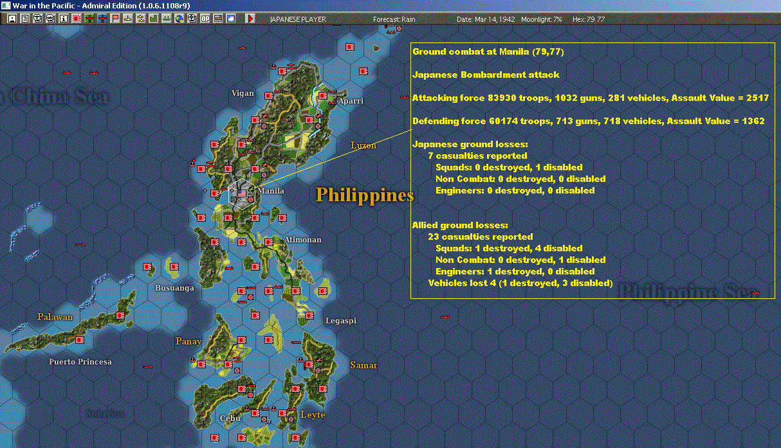The image size is (781, 448).
Task: Click the Attacking force 83930 troops line
Action: point(591,98)
